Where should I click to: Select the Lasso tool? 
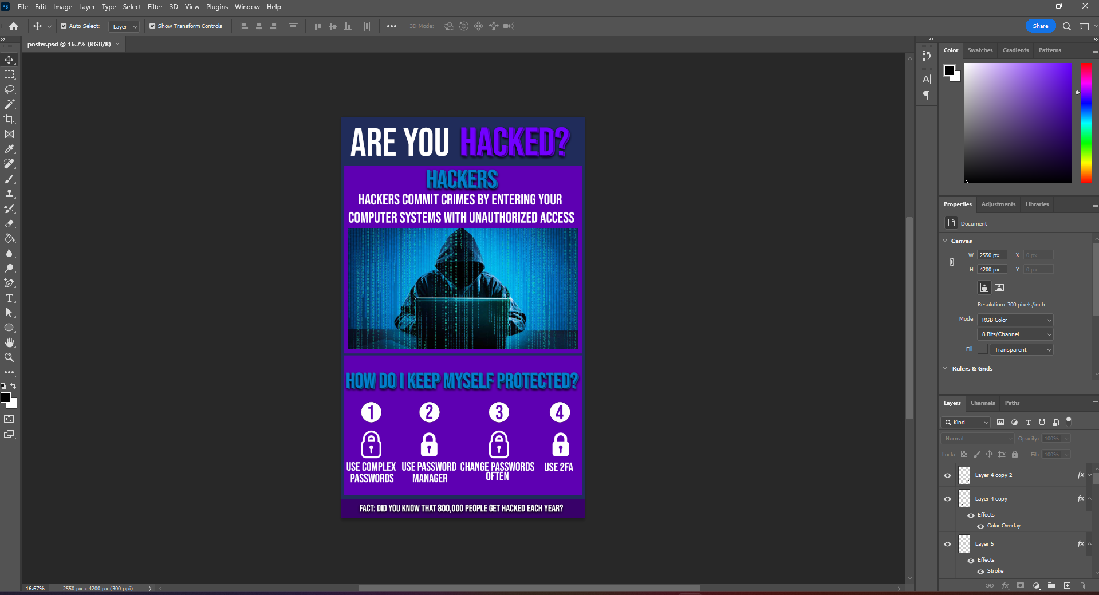coord(9,89)
